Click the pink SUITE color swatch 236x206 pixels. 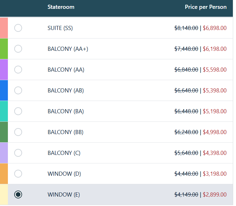(x=4, y=28)
